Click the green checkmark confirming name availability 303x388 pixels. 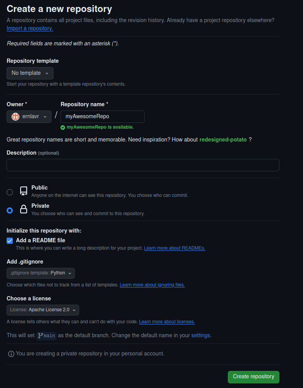63,127
